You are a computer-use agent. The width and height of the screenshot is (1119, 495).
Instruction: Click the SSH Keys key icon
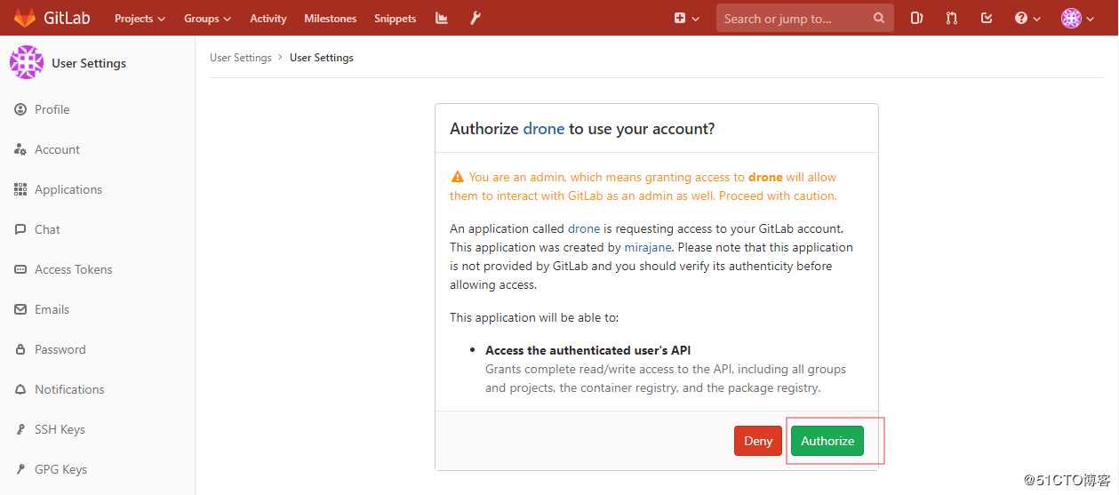pyautogui.click(x=20, y=429)
